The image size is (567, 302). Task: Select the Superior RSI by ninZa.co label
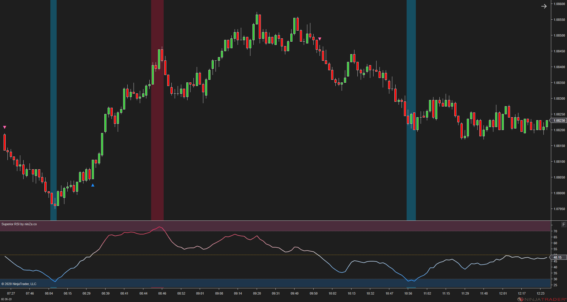19,223
